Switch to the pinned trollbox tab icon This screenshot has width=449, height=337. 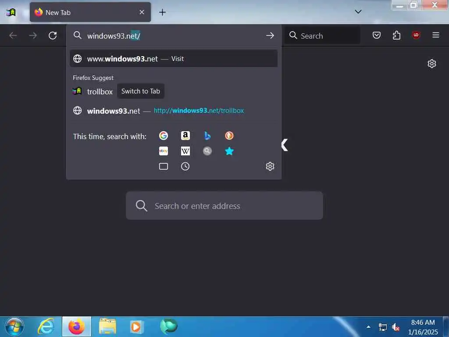tap(11, 12)
